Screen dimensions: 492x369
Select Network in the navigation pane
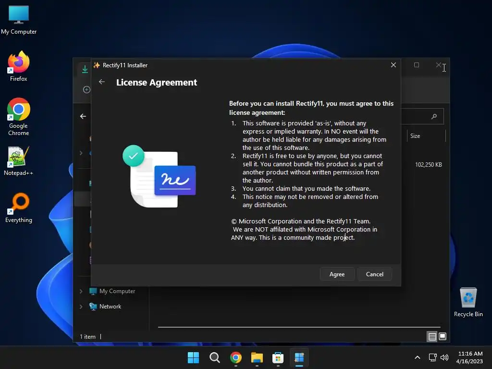click(x=110, y=307)
